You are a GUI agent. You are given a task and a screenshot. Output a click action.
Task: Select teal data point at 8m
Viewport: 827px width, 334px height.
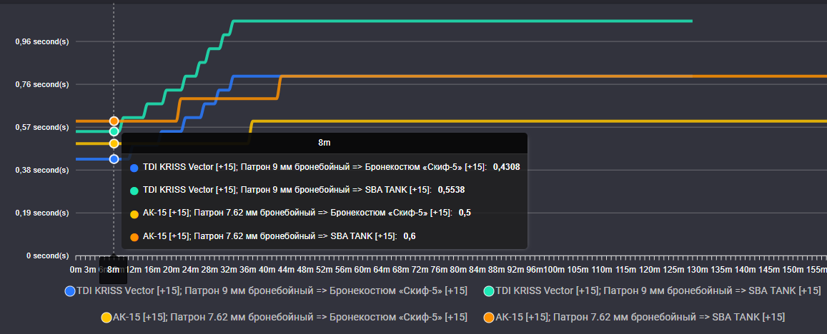[x=114, y=131]
